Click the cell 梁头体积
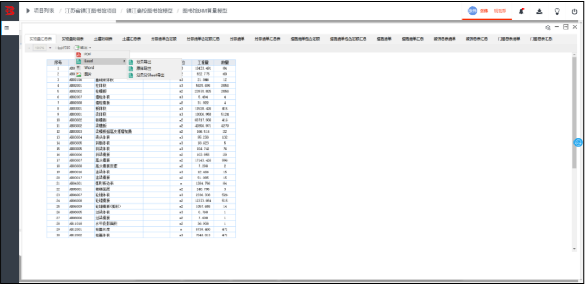Screen dimensions: 585x284 [119, 138]
